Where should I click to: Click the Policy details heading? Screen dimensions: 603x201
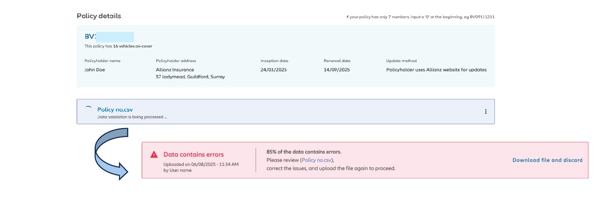[x=99, y=16]
